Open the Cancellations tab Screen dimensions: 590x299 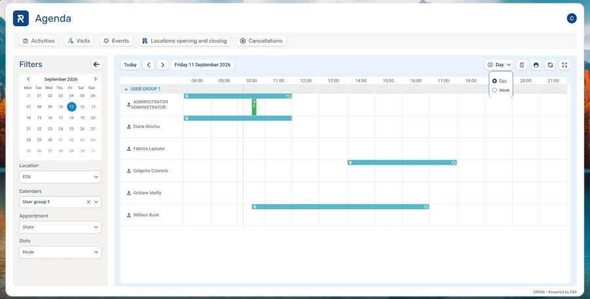point(262,41)
